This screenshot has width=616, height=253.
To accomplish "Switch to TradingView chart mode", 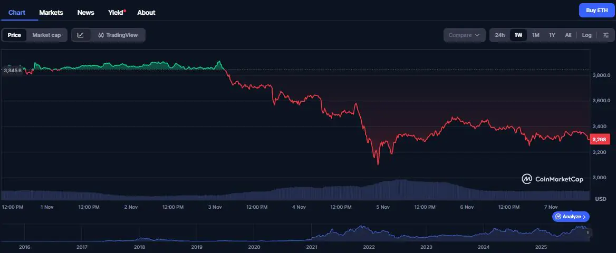I will pos(118,35).
